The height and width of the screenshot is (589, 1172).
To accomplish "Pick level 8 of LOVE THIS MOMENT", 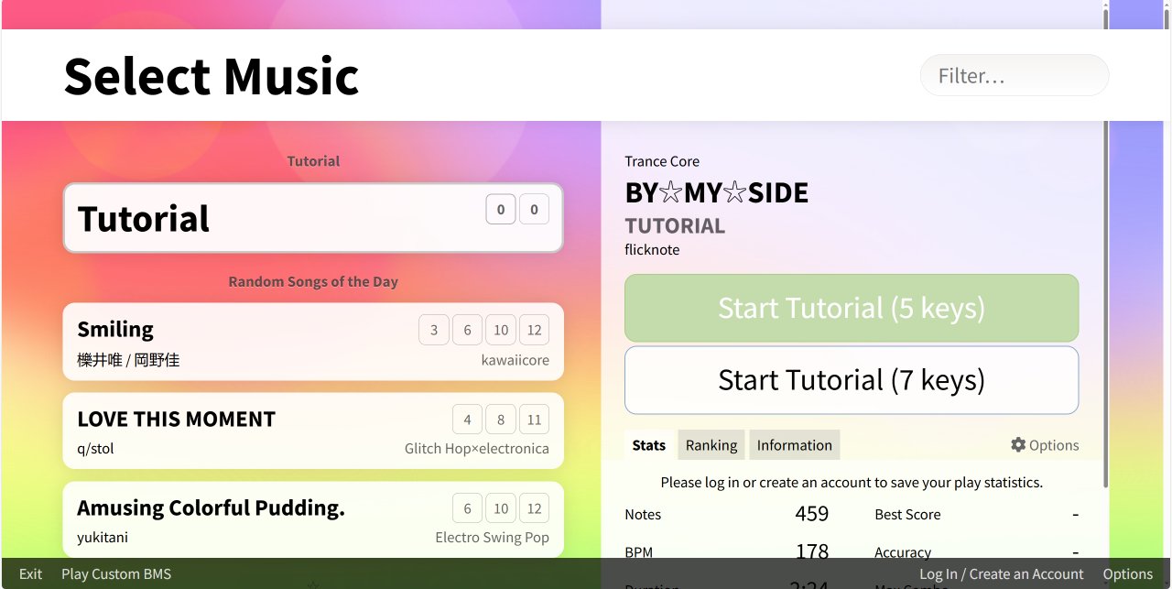I will pos(501,420).
